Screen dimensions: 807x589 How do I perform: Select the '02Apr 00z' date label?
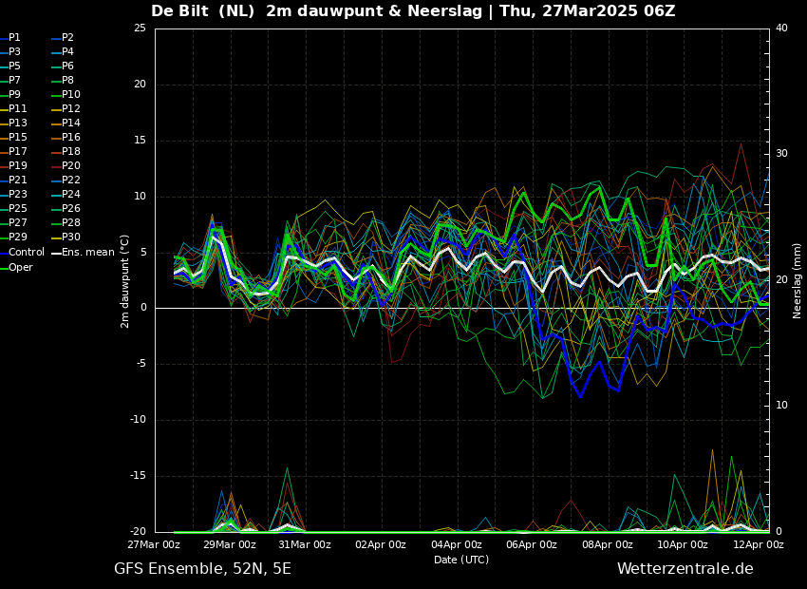tap(381, 544)
